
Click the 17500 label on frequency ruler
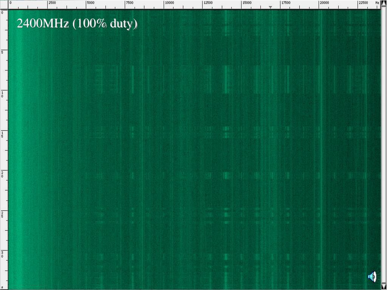click(286, 3)
